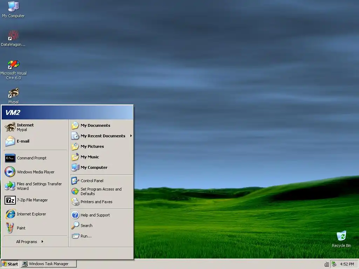
Task: Click the network icon in system tray
Action: click(334, 264)
